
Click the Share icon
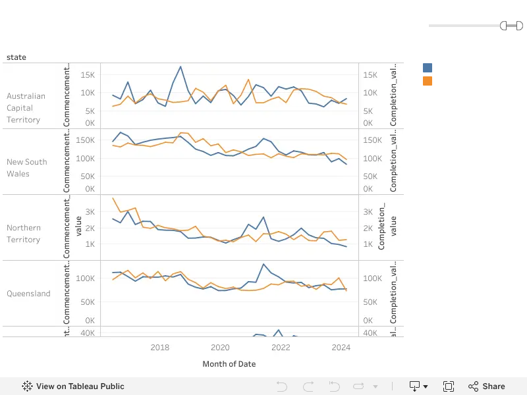coord(473,386)
